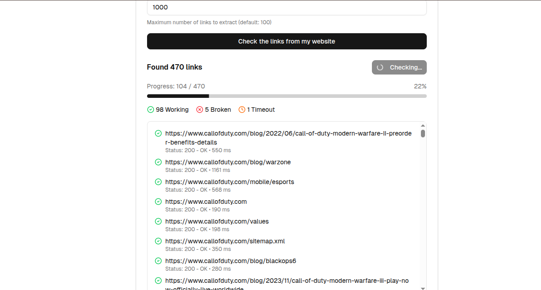Click the check icon beside the values page entry
The width and height of the screenshot is (541, 290).
[x=158, y=221]
